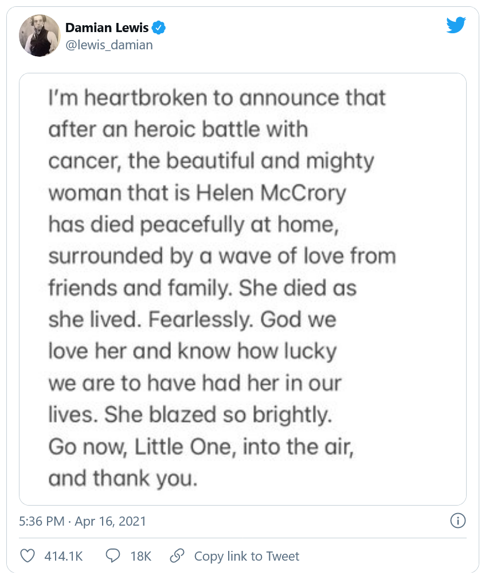Click the chain link icon

[x=177, y=555]
